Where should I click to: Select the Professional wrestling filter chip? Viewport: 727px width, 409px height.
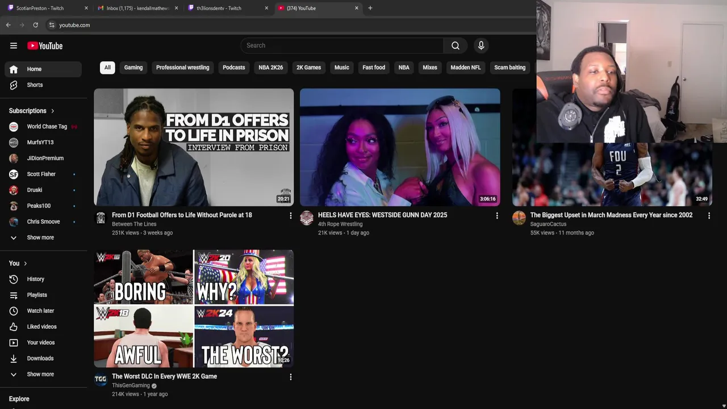pyautogui.click(x=183, y=68)
